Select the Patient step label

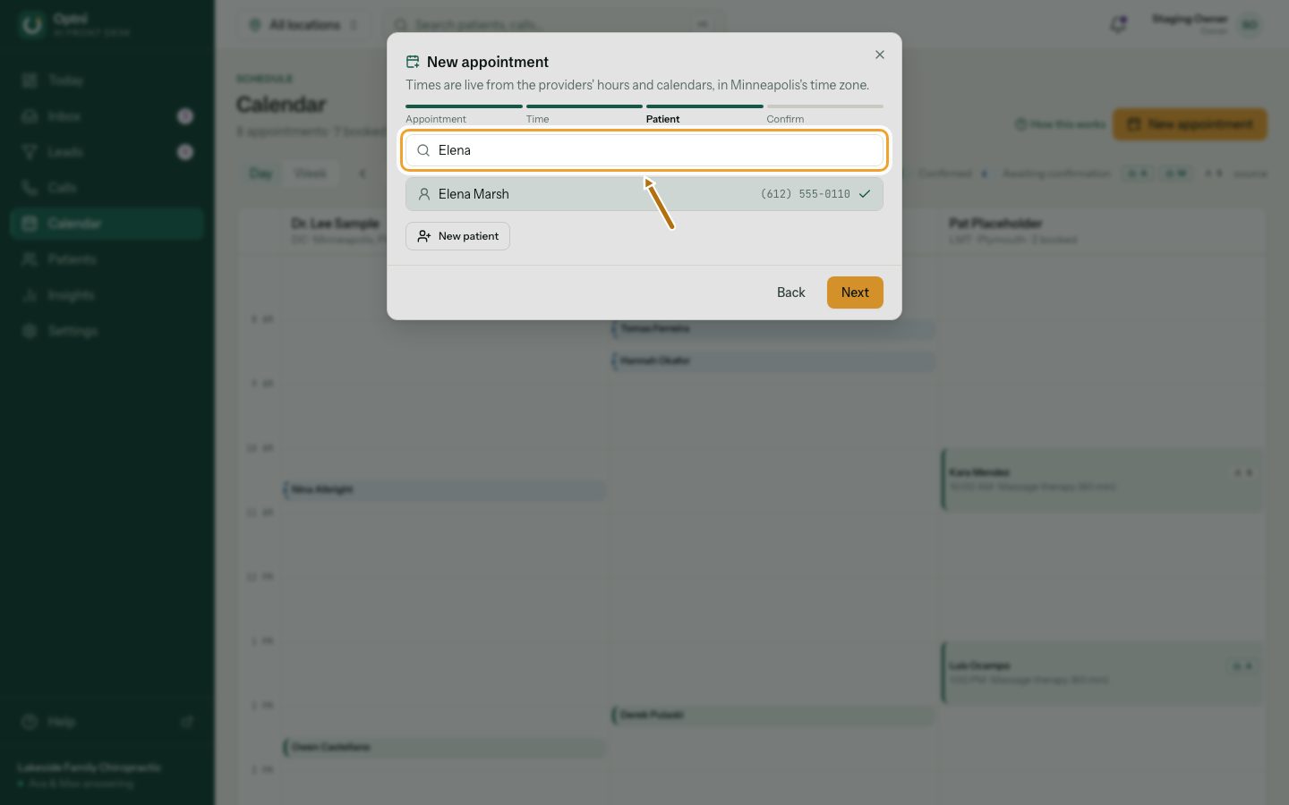tap(663, 119)
